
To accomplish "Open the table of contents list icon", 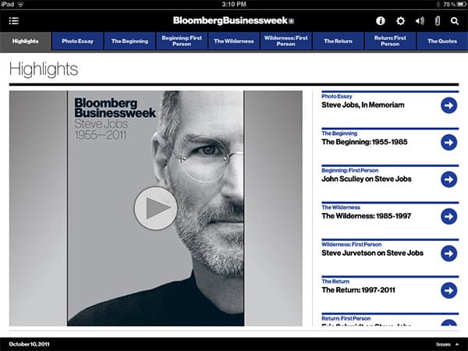I will [14, 20].
